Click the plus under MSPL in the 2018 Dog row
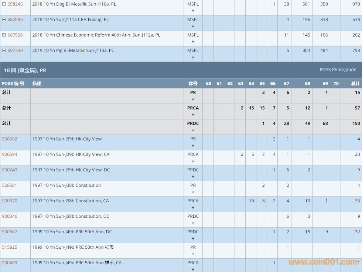Screen dimensions: 362x272 (x=193, y=11)
